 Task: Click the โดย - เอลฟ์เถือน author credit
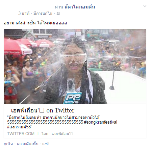pos(57,134)
